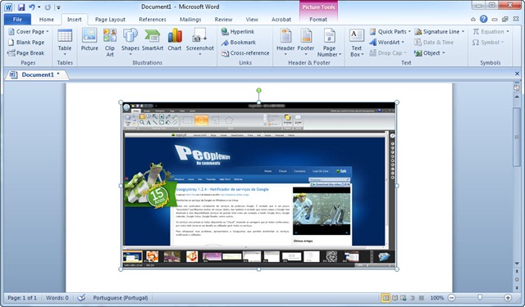Open the Quick Parts menu

click(390, 31)
